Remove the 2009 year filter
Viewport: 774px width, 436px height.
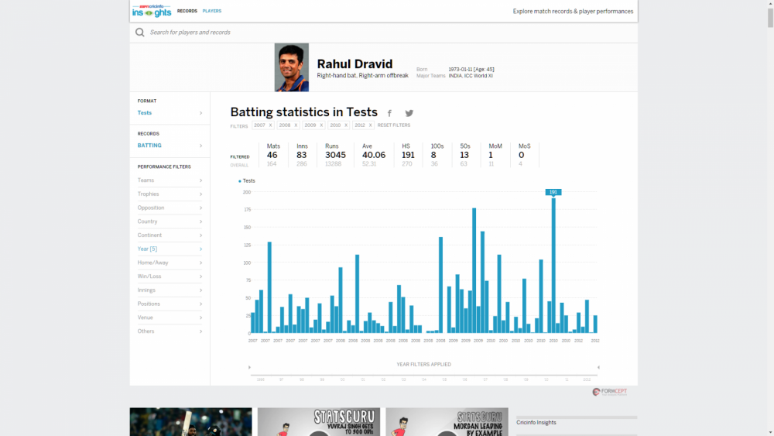pos(321,125)
